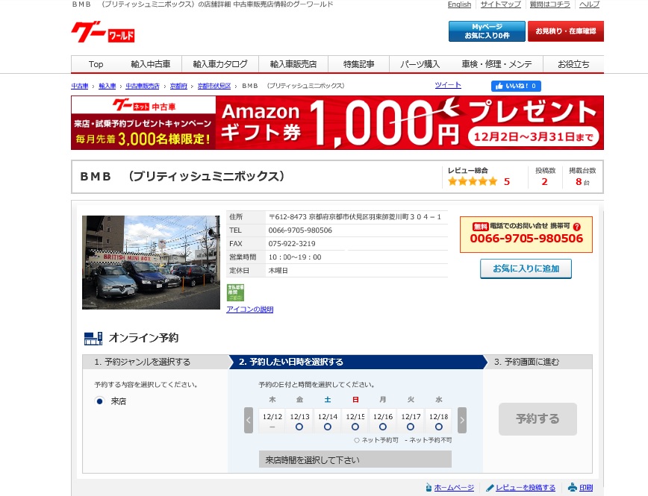Open the Top navigation tab
This screenshot has height=496, width=648.
96,64
